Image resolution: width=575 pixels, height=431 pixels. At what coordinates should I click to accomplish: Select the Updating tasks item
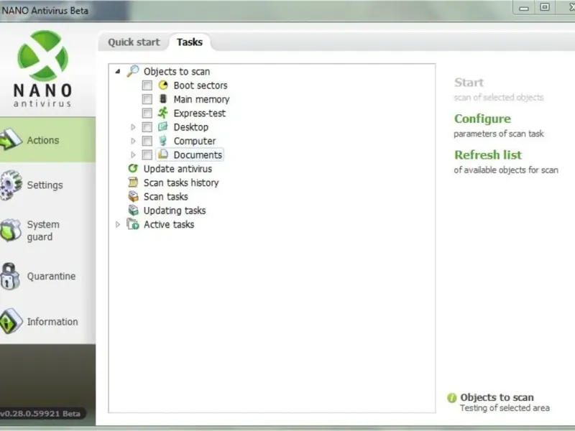[x=175, y=210]
